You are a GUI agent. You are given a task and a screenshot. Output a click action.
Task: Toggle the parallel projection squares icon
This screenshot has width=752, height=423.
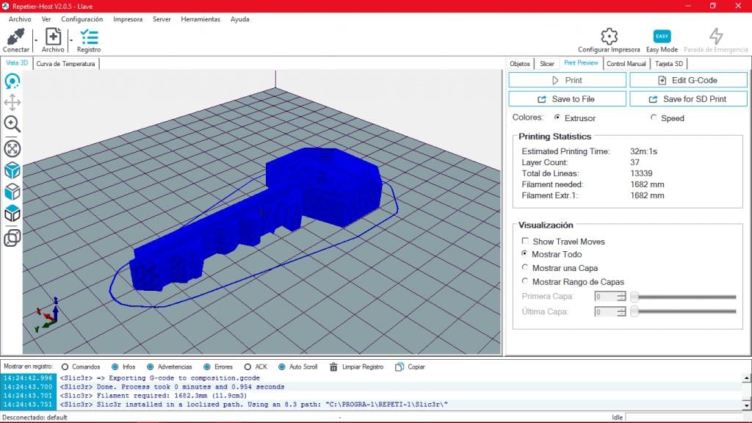[x=12, y=238]
